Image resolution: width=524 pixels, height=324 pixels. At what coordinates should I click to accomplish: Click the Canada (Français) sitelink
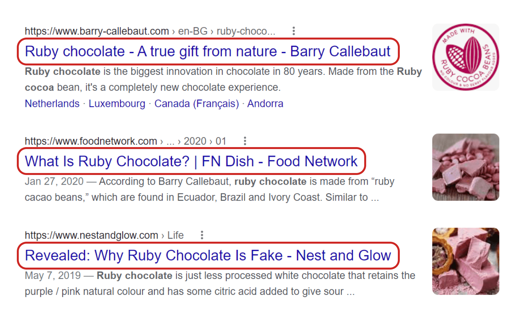(x=196, y=104)
